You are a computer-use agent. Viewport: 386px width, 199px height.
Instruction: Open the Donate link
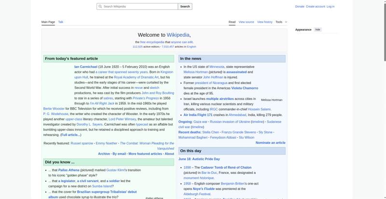300,7
